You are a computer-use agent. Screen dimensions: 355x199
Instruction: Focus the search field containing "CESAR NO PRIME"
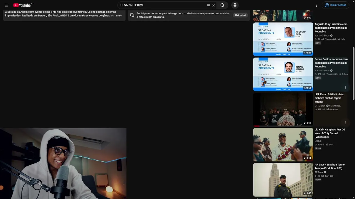point(163,5)
